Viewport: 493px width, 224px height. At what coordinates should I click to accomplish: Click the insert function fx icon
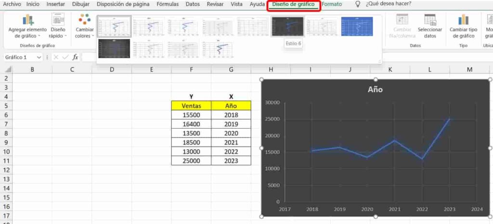tap(75, 57)
